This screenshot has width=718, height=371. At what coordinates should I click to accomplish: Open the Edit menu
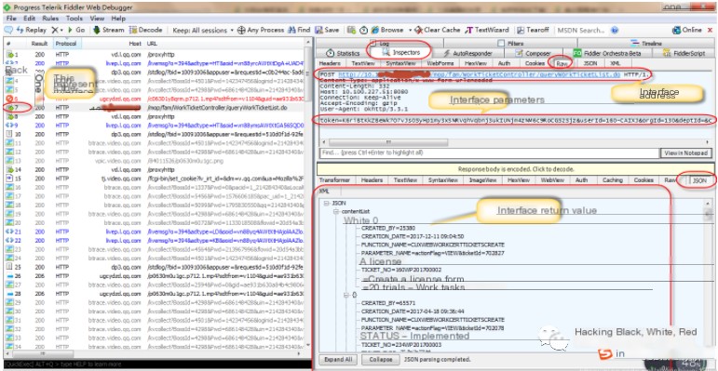point(29,19)
